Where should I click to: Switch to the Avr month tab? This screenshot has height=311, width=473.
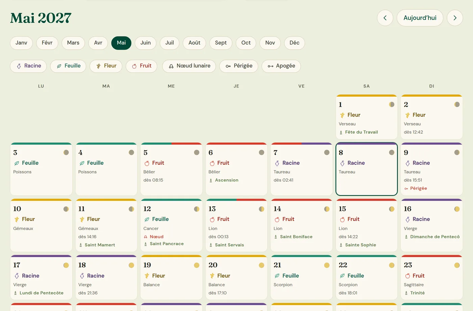[98, 43]
